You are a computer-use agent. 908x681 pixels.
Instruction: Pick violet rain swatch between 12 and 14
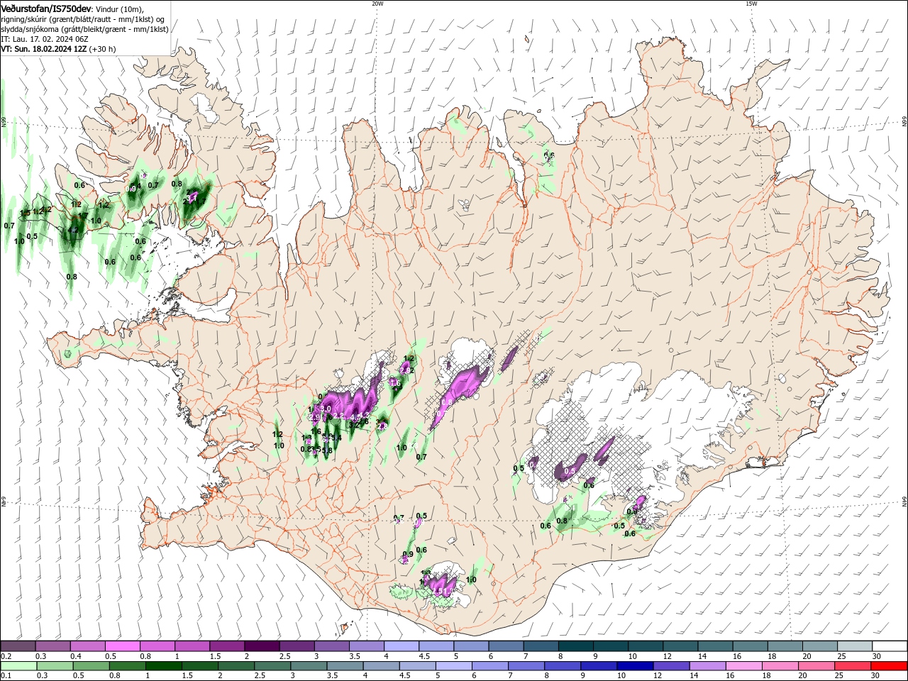(x=670, y=666)
